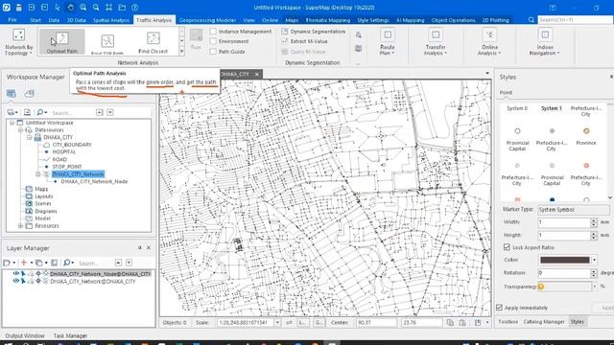
Task: Collapse the DHAKA_CITY_Network dataset node
Action: pyautogui.click(x=38, y=174)
